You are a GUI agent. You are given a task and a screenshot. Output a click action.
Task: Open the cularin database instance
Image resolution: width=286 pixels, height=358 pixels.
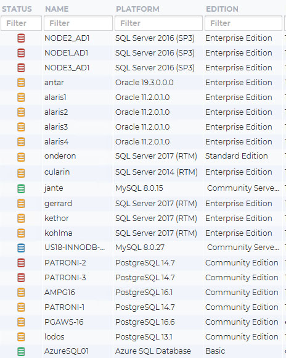click(x=57, y=172)
